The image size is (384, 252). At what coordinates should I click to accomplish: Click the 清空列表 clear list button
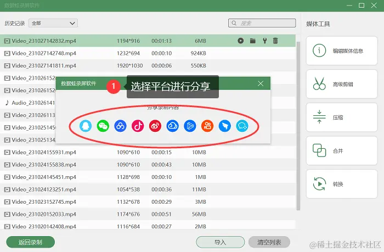(x=269, y=242)
